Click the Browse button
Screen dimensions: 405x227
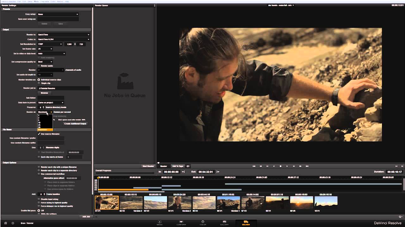(x=44, y=93)
